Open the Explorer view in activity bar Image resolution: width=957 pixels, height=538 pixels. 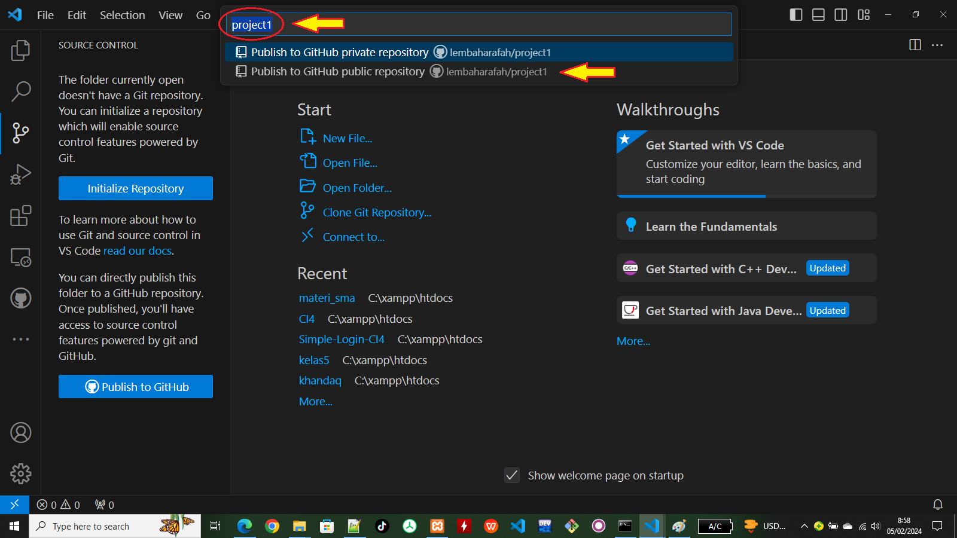pos(20,50)
